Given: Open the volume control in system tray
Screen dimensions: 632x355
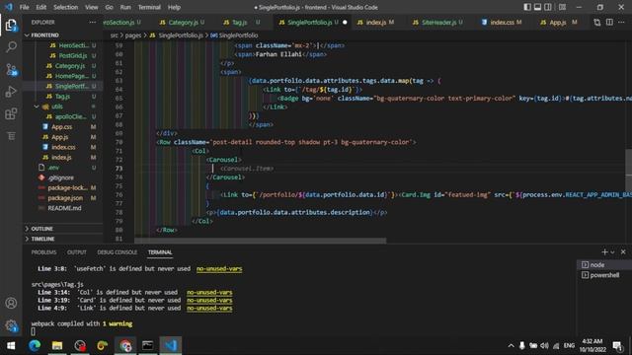Looking at the screenshot, I should (x=544, y=346).
